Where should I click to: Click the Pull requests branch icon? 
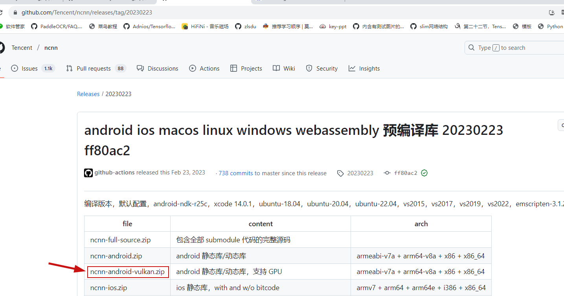click(70, 68)
